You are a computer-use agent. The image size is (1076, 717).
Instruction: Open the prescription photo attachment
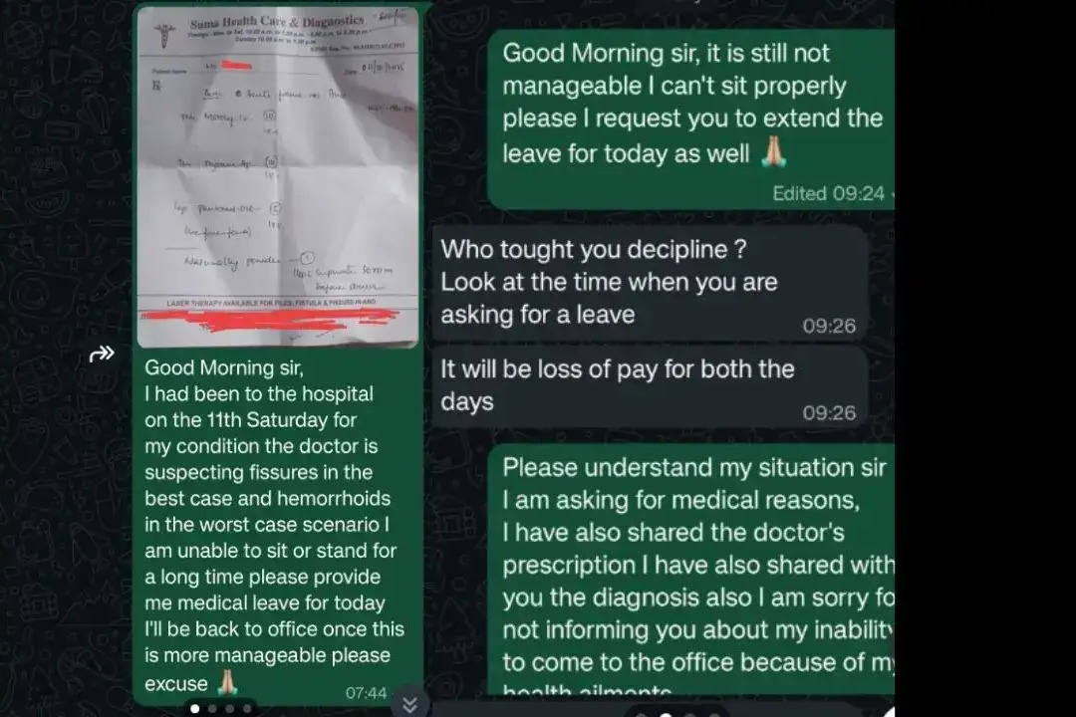point(277,177)
